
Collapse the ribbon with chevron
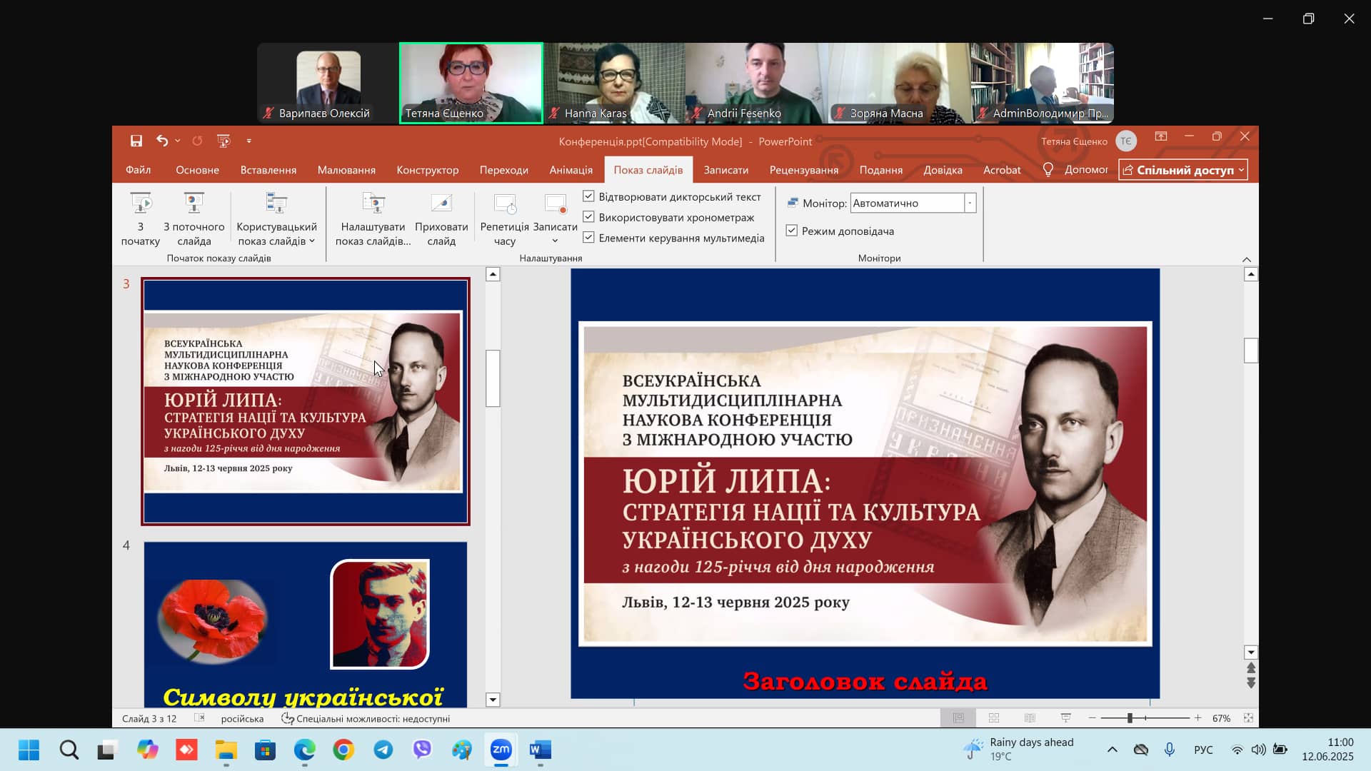1246,259
